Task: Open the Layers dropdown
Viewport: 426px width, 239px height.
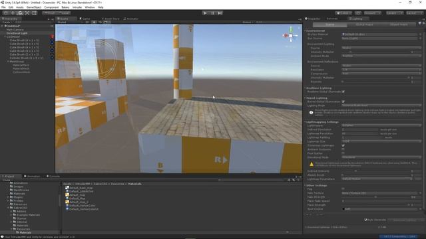Action: (395, 13)
